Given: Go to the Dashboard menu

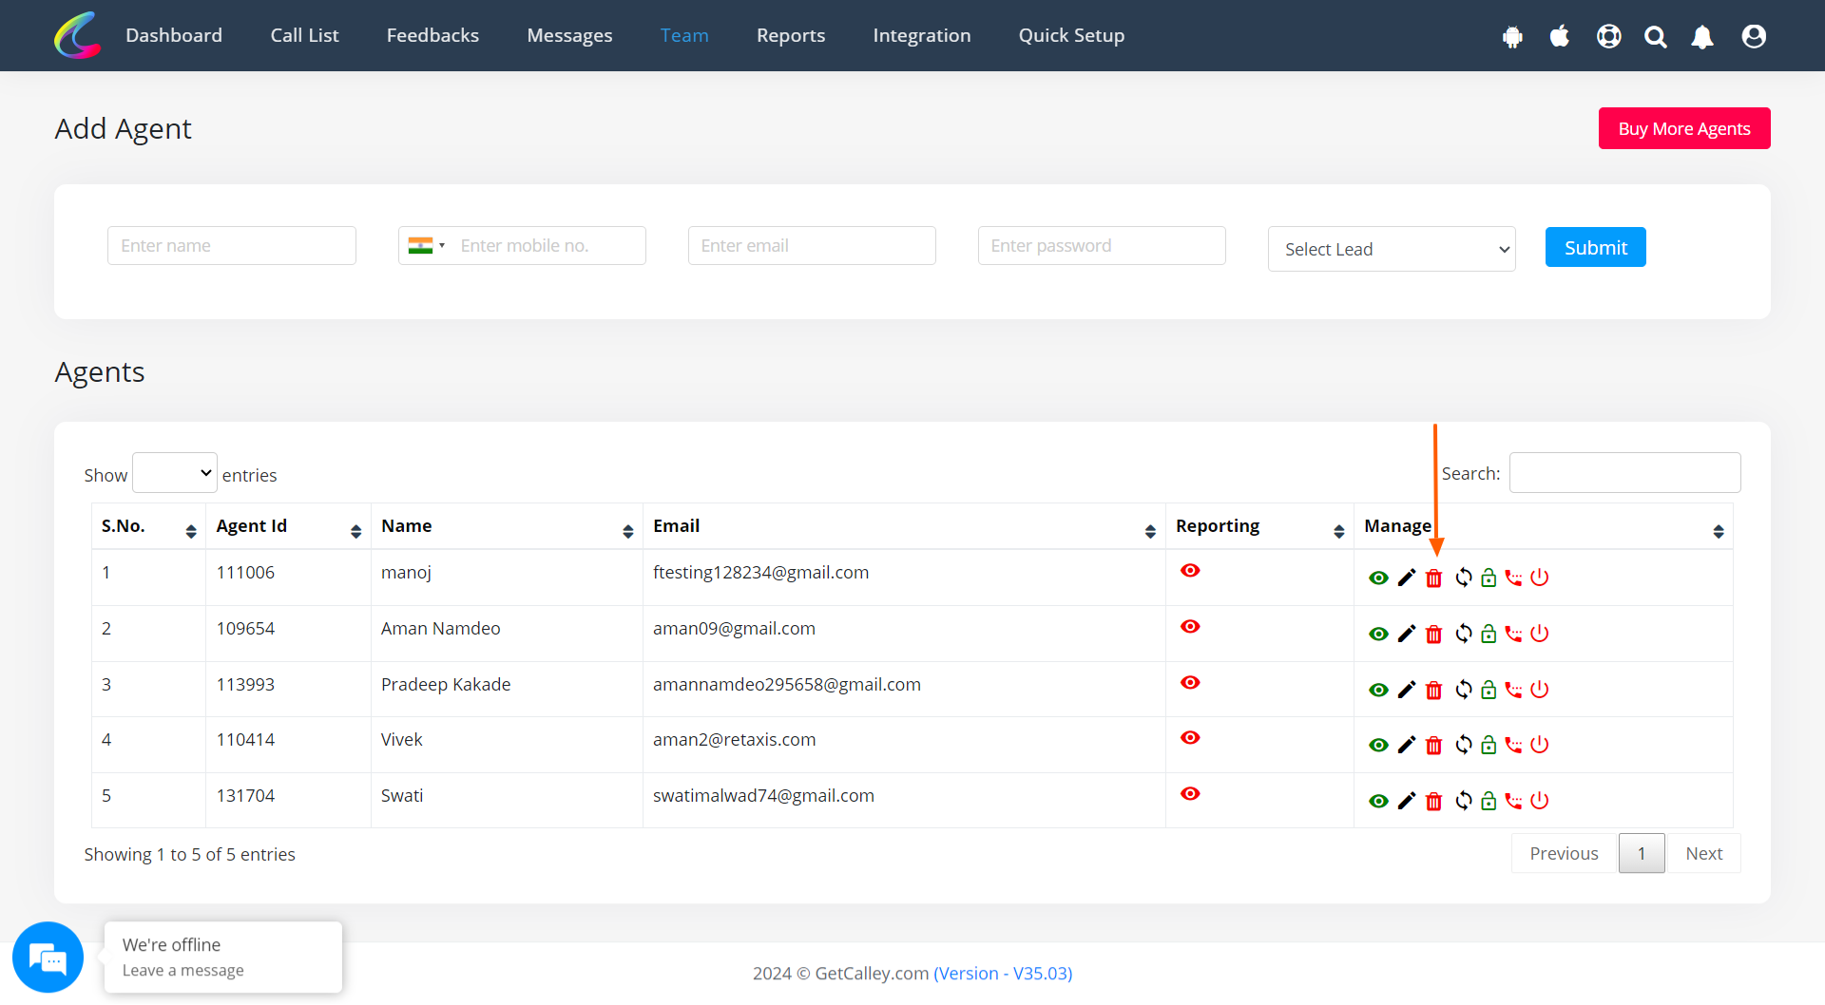Looking at the screenshot, I should [x=174, y=35].
